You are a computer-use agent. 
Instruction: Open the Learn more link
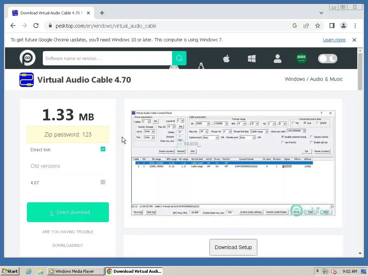point(334,40)
